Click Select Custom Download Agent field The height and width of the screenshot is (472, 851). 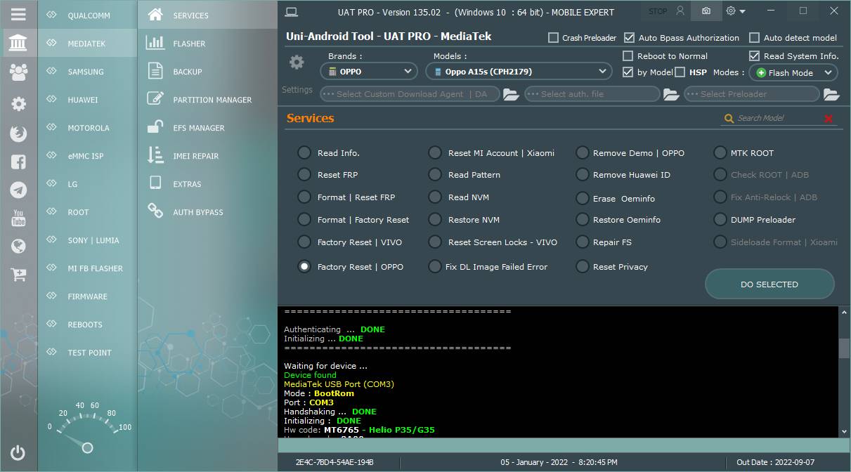click(x=410, y=94)
